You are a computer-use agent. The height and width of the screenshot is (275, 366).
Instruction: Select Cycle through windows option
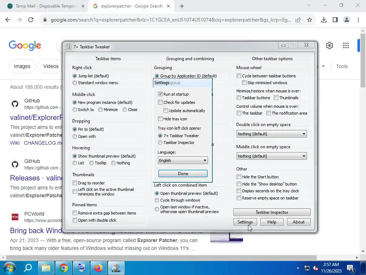[x=157, y=200]
